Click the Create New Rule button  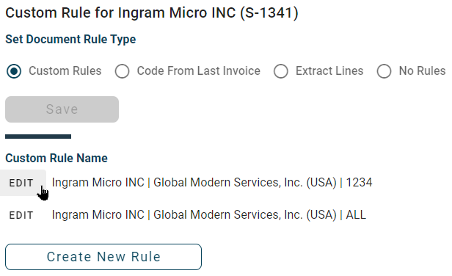[103, 257]
